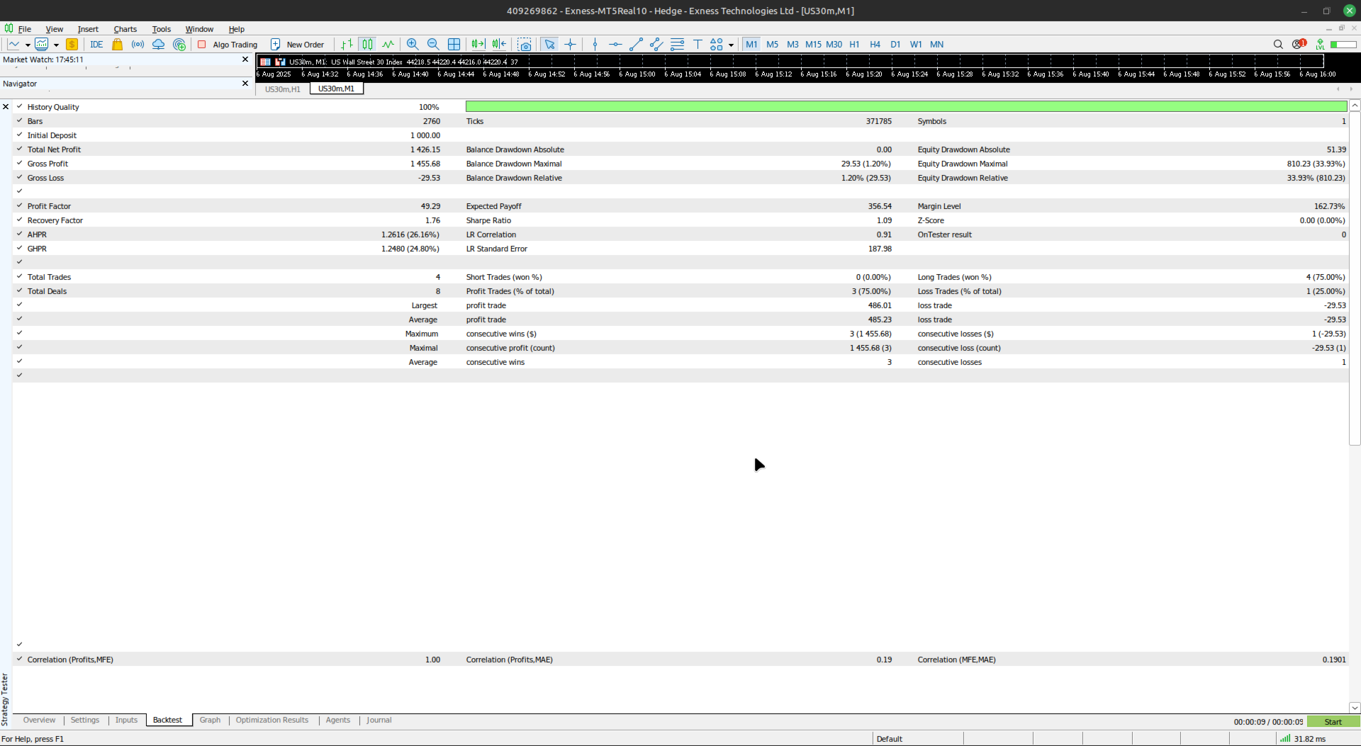Select the M1 timeframe

coord(751,44)
